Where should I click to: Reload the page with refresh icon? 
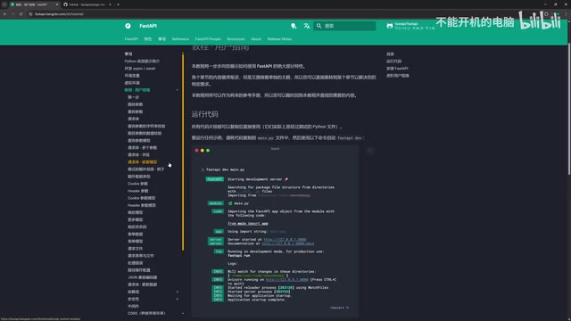tap(21, 14)
